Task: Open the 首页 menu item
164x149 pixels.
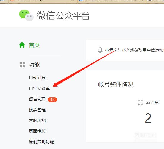Action: [x=34, y=45]
